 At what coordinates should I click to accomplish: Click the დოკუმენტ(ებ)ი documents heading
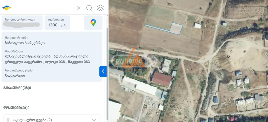click(x=16, y=108)
